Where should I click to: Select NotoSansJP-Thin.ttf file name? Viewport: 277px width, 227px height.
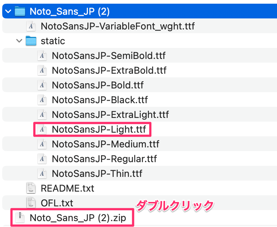(97, 174)
